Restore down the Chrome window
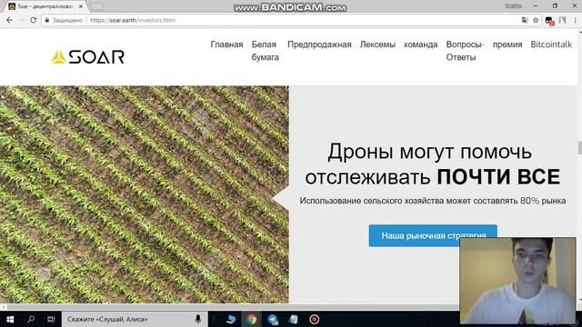The width and height of the screenshot is (582, 327). (555, 6)
